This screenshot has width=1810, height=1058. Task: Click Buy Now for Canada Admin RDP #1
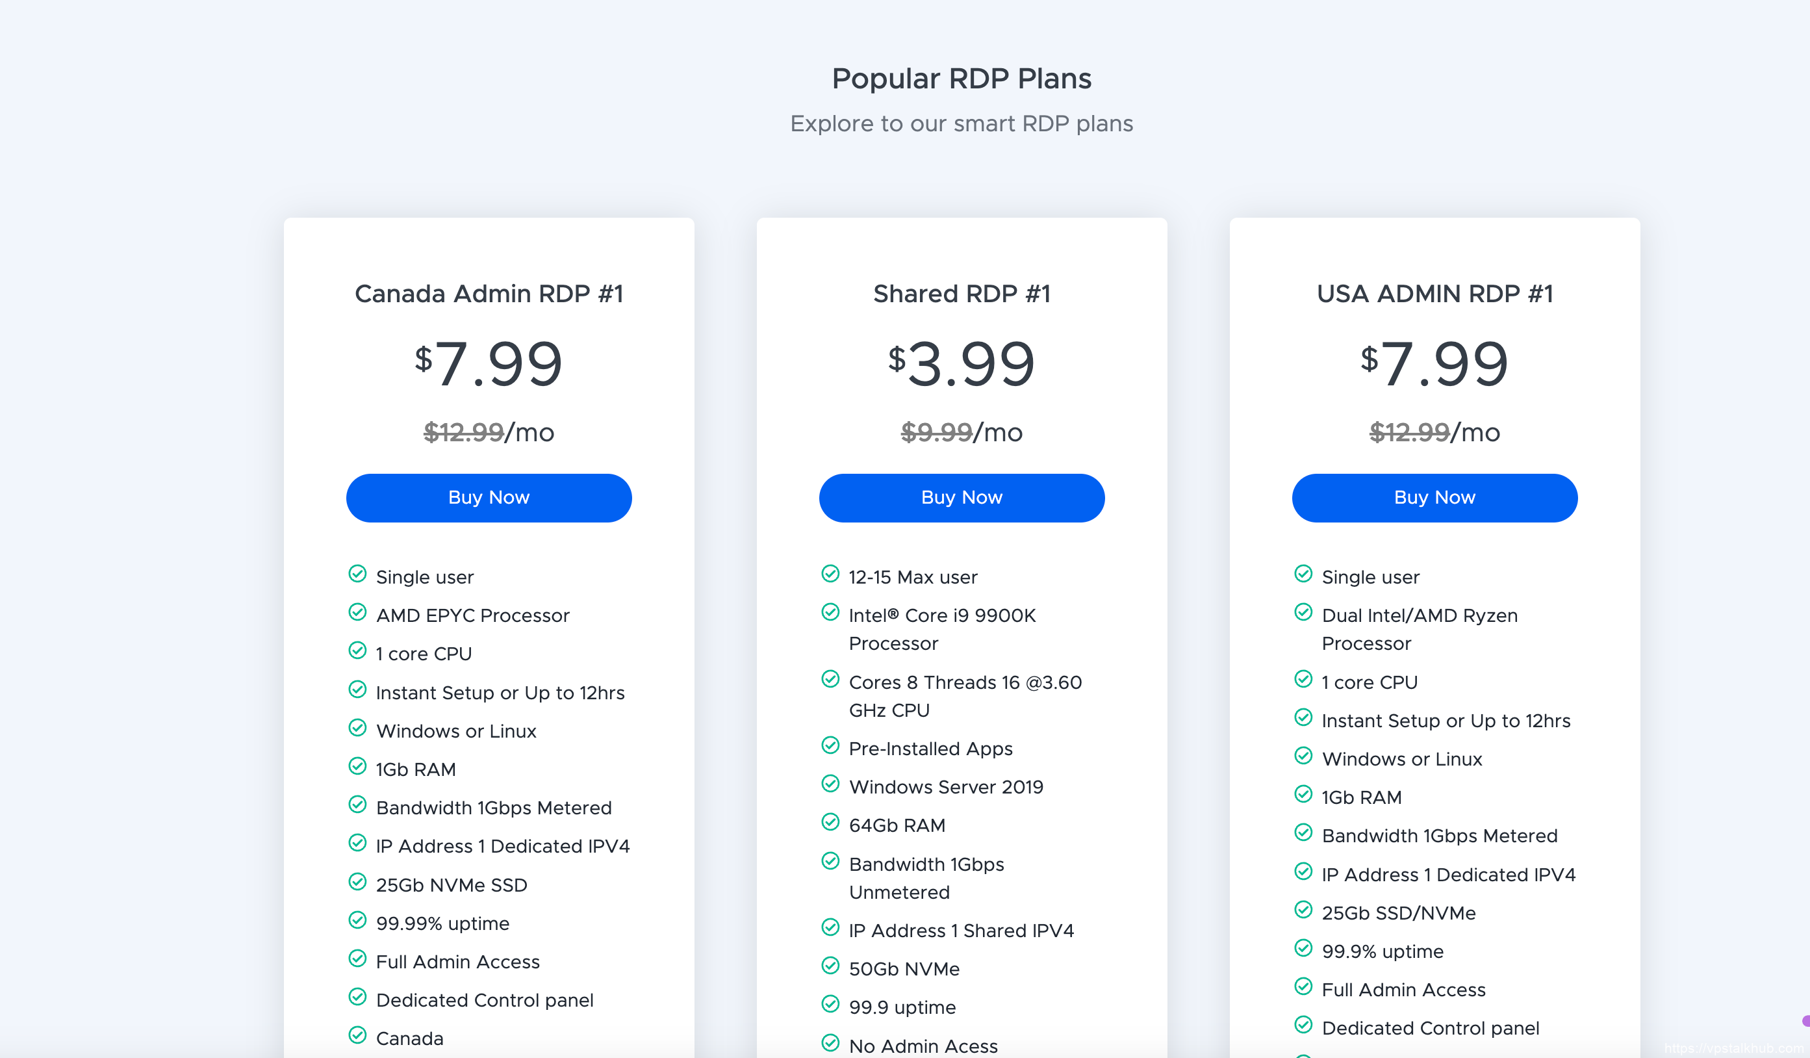tap(489, 498)
